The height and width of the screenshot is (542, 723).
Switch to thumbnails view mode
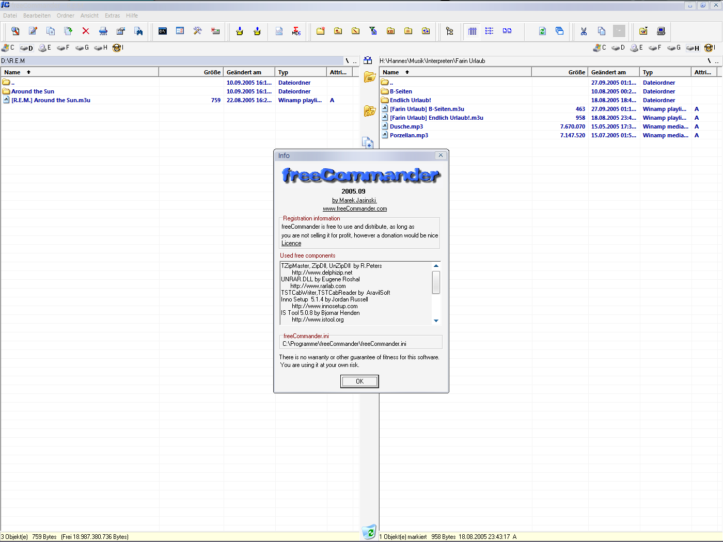click(507, 31)
